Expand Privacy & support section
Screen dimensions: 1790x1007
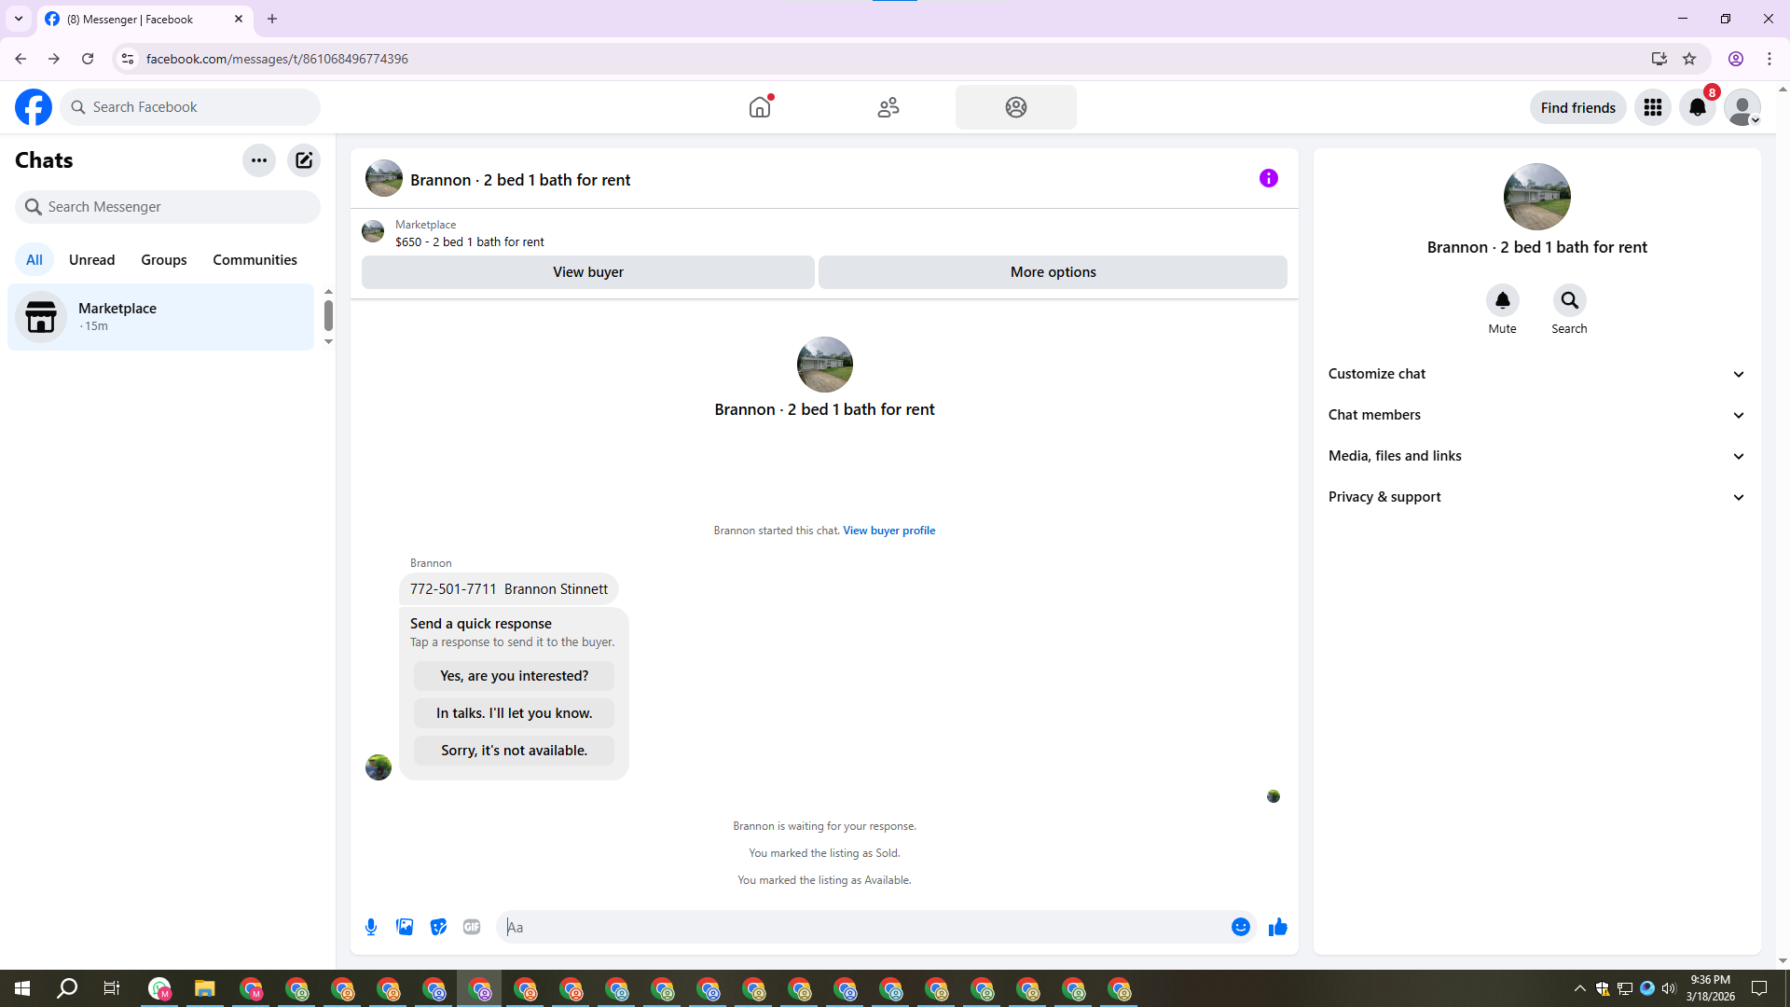tap(1536, 497)
